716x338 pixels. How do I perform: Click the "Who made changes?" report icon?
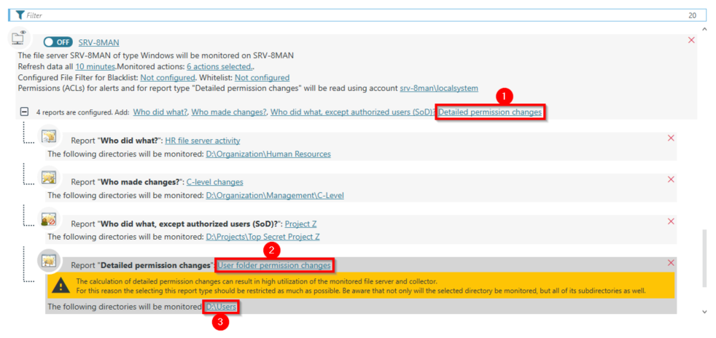[x=50, y=178]
